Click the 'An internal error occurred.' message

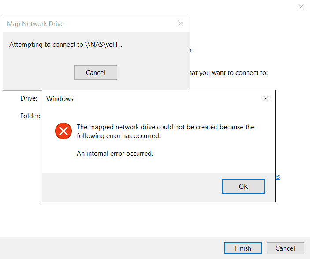pyautogui.click(x=115, y=154)
